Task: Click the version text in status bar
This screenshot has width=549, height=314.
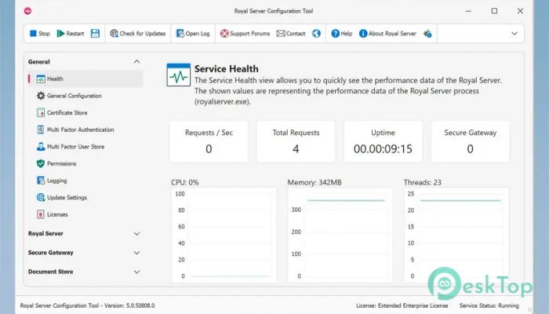Action: pyautogui.click(x=88, y=305)
